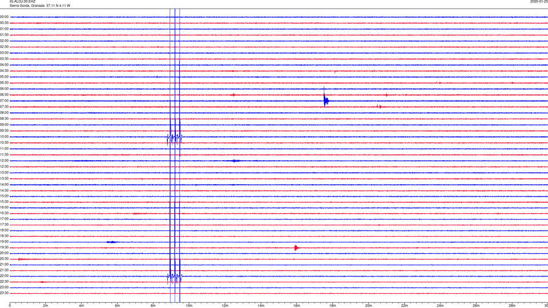The width and height of the screenshot is (548, 308).
Task: Click the 05:00 time label
Action: click(x=4, y=77)
